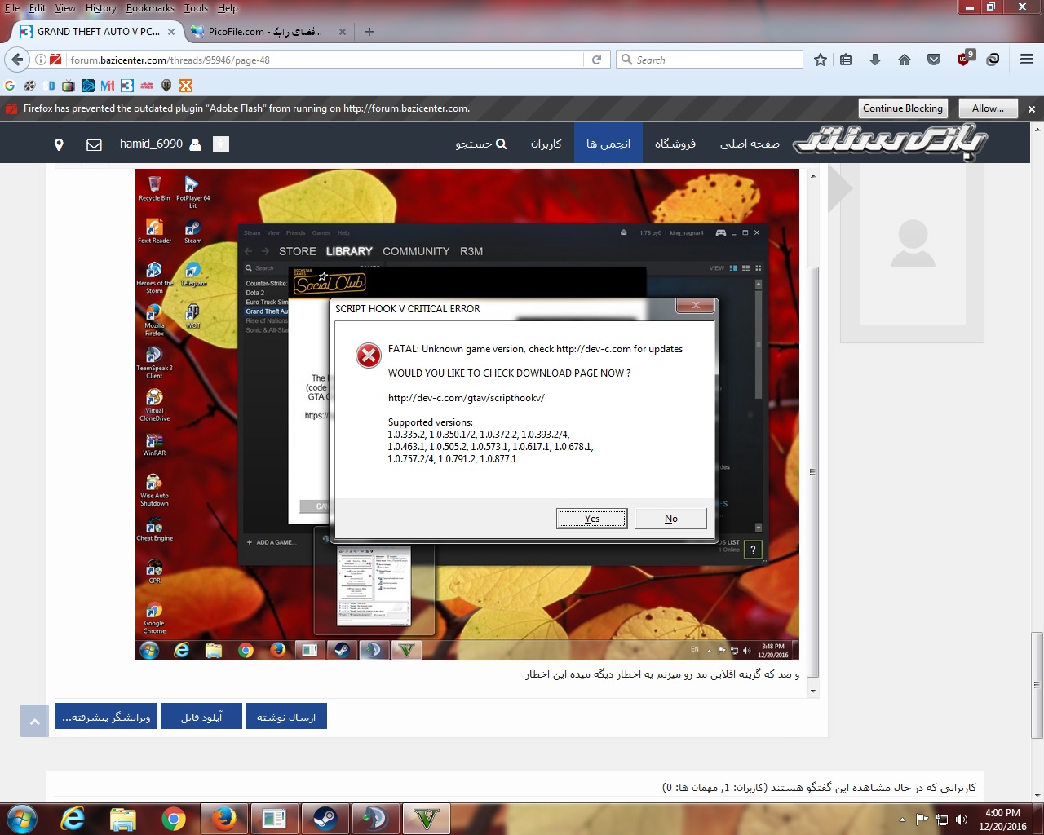Open the History menu
The width and height of the screenshot is (1044, 835).
(x=101, y=8)
